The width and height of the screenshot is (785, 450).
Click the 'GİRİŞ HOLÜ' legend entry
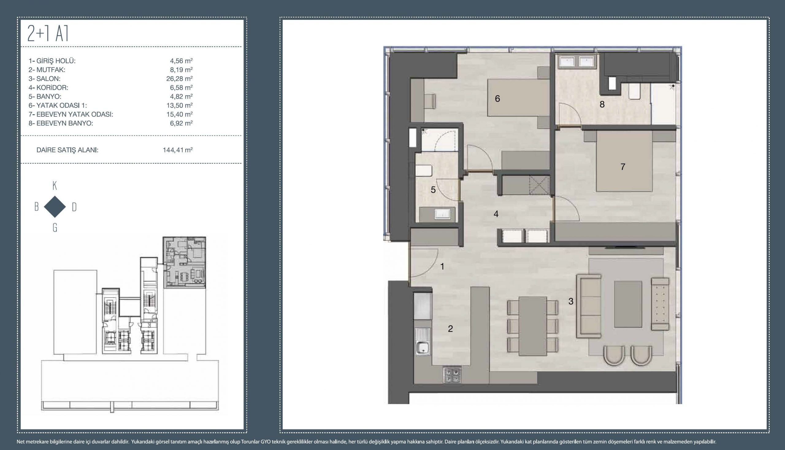click(52, 61)
